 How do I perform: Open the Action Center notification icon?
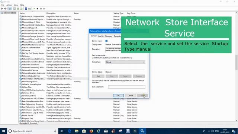point(234,131)
